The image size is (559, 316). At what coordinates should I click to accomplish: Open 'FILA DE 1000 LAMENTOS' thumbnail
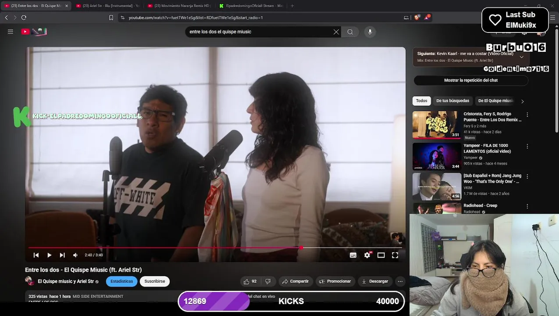point(437,156)
